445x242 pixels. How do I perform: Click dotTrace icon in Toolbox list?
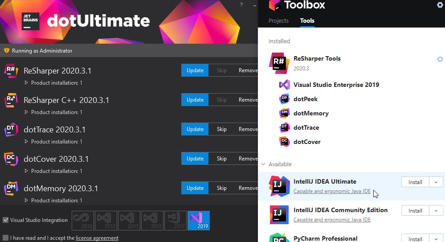(284, 127)
